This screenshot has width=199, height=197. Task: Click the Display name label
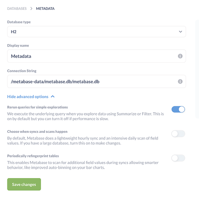tap(18, 45)
